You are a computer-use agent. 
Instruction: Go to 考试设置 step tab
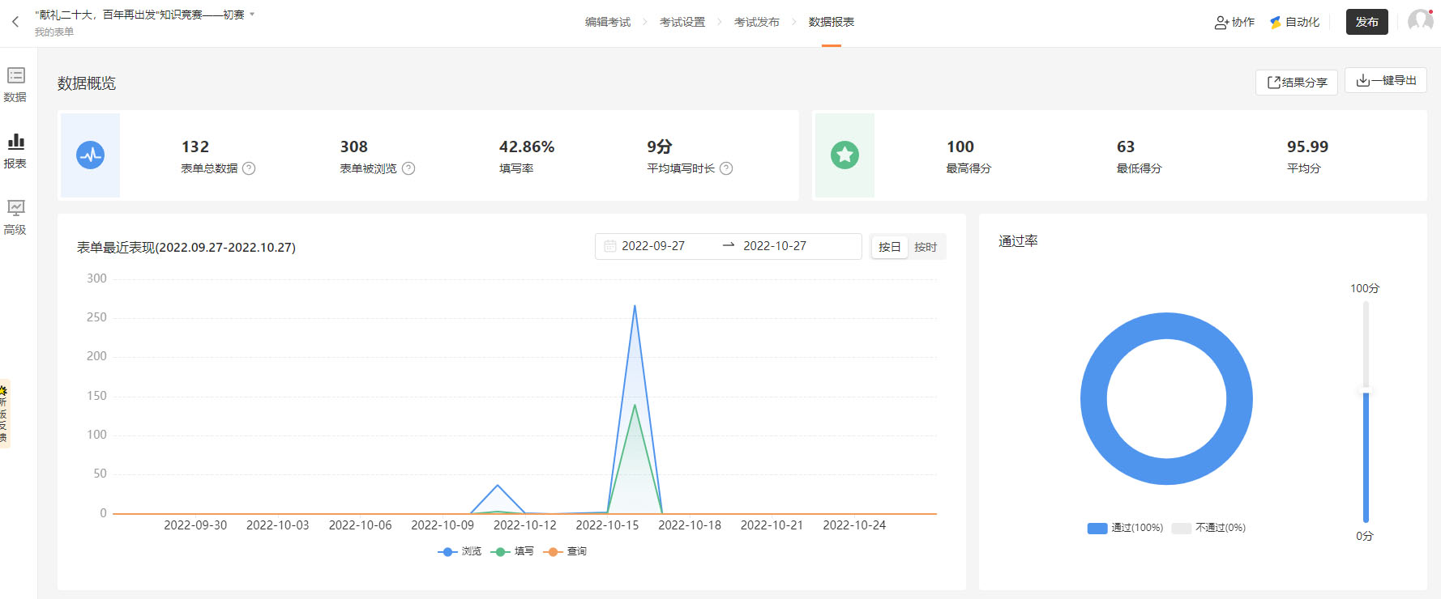tap(682, 22)
